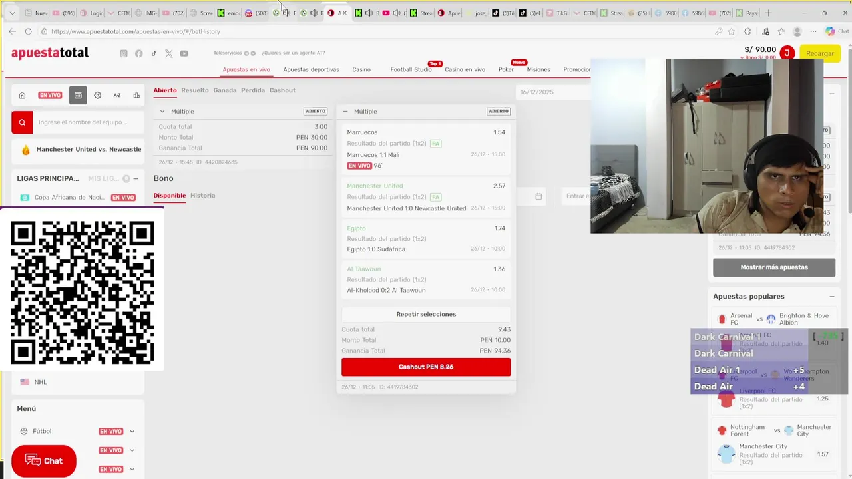Open the browser profile avatar icon
The width and height of the screenshot is (852, 479).
[797, 31]
